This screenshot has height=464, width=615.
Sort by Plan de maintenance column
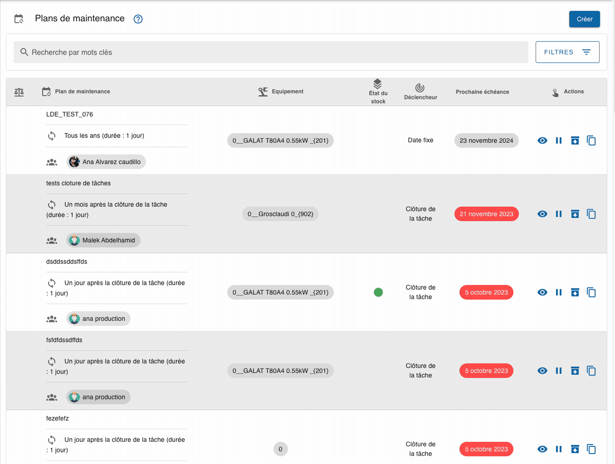pos(82,91)
